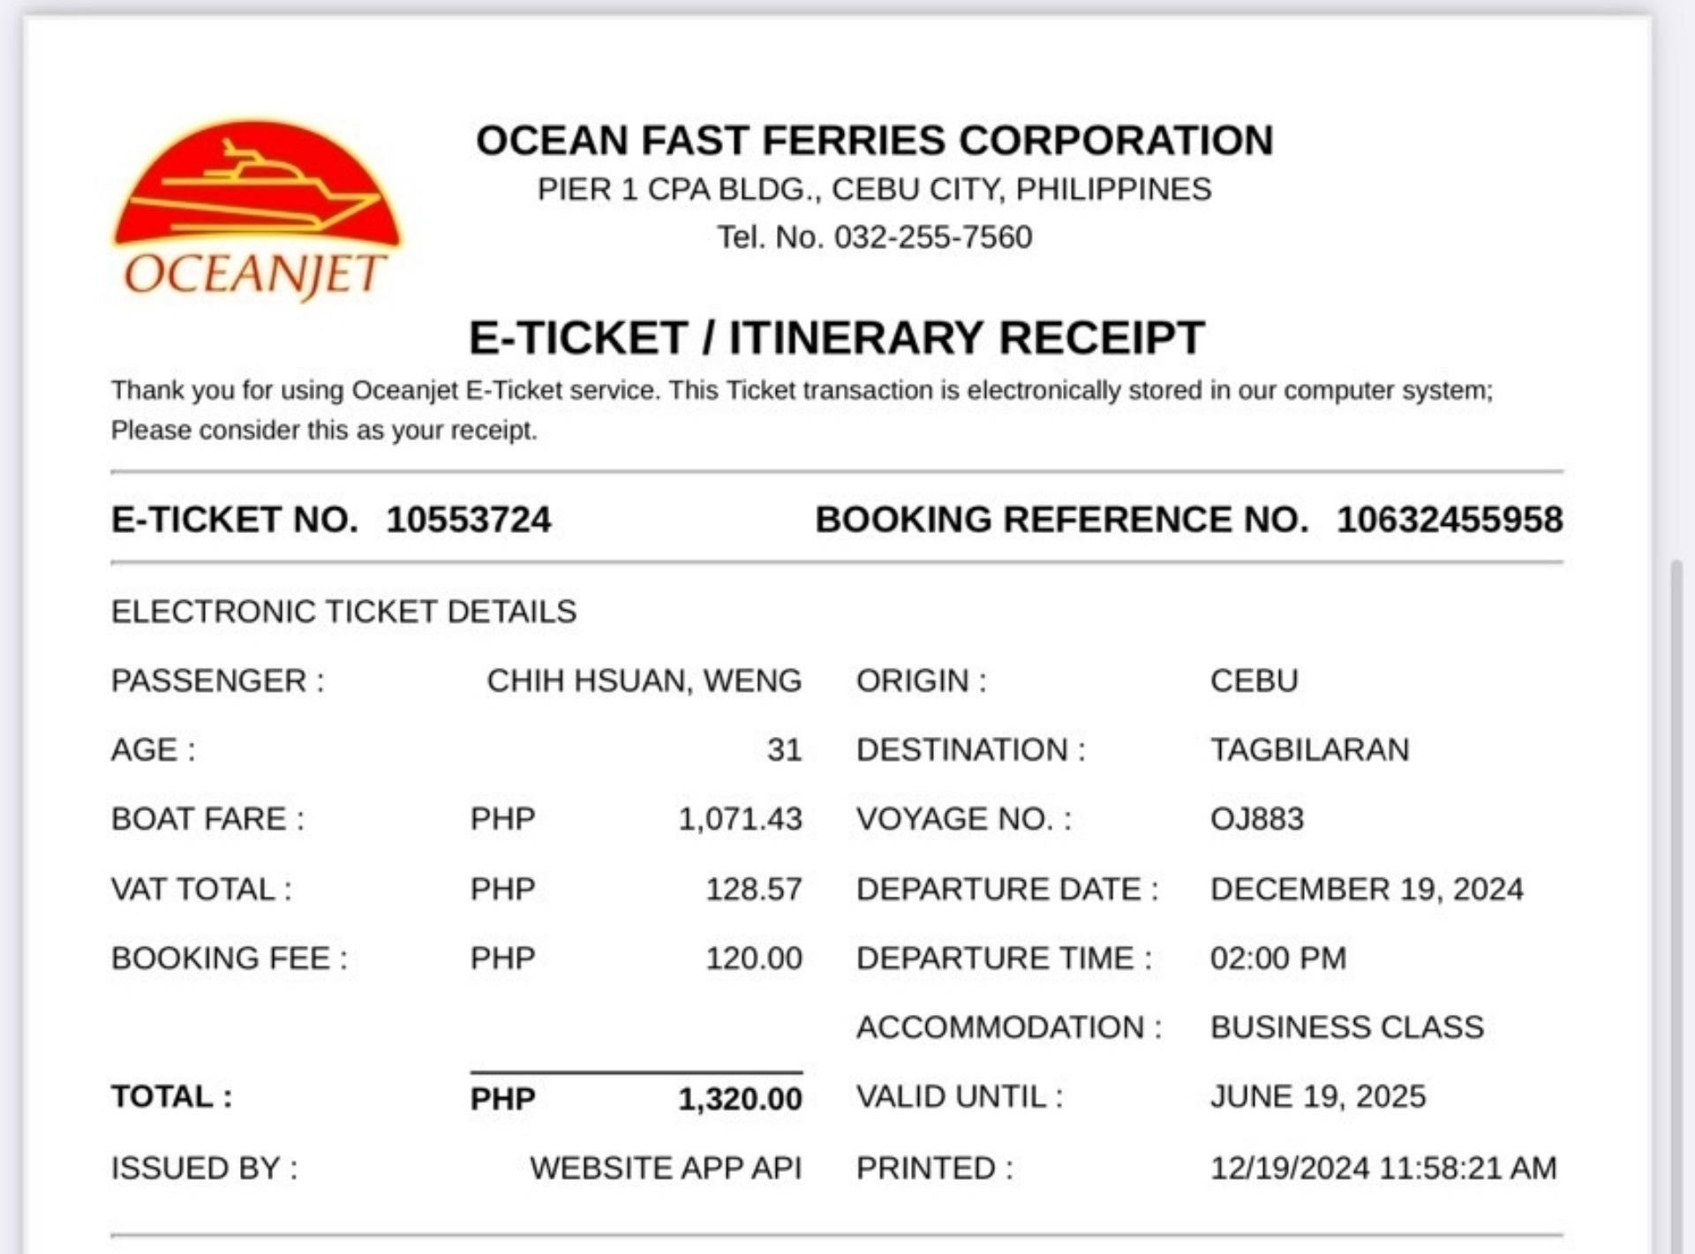Select the booking reference number 10632455958
The height and width of the screenshot is (1254, 1695).
pyautogui.click(x=1450, y=520)
